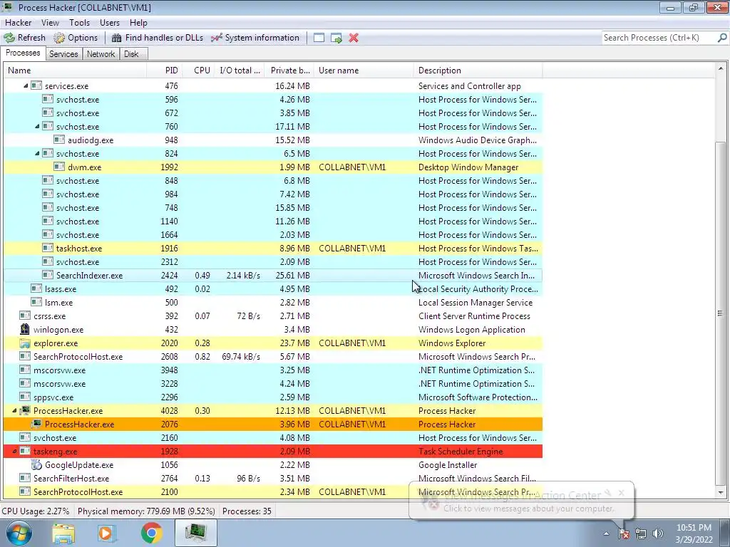Click the Refresh toolbar icon
Screen dimensions: 730x547
[9, 38]
